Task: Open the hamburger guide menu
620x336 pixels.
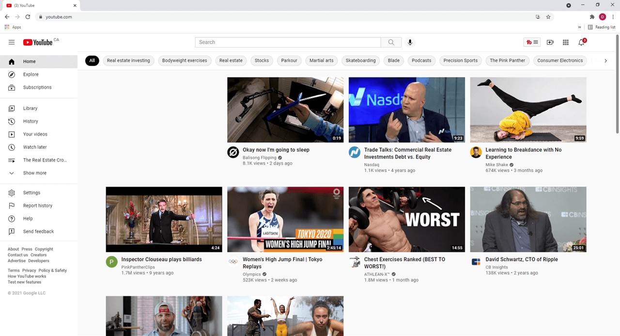Action: pos(12,42)
